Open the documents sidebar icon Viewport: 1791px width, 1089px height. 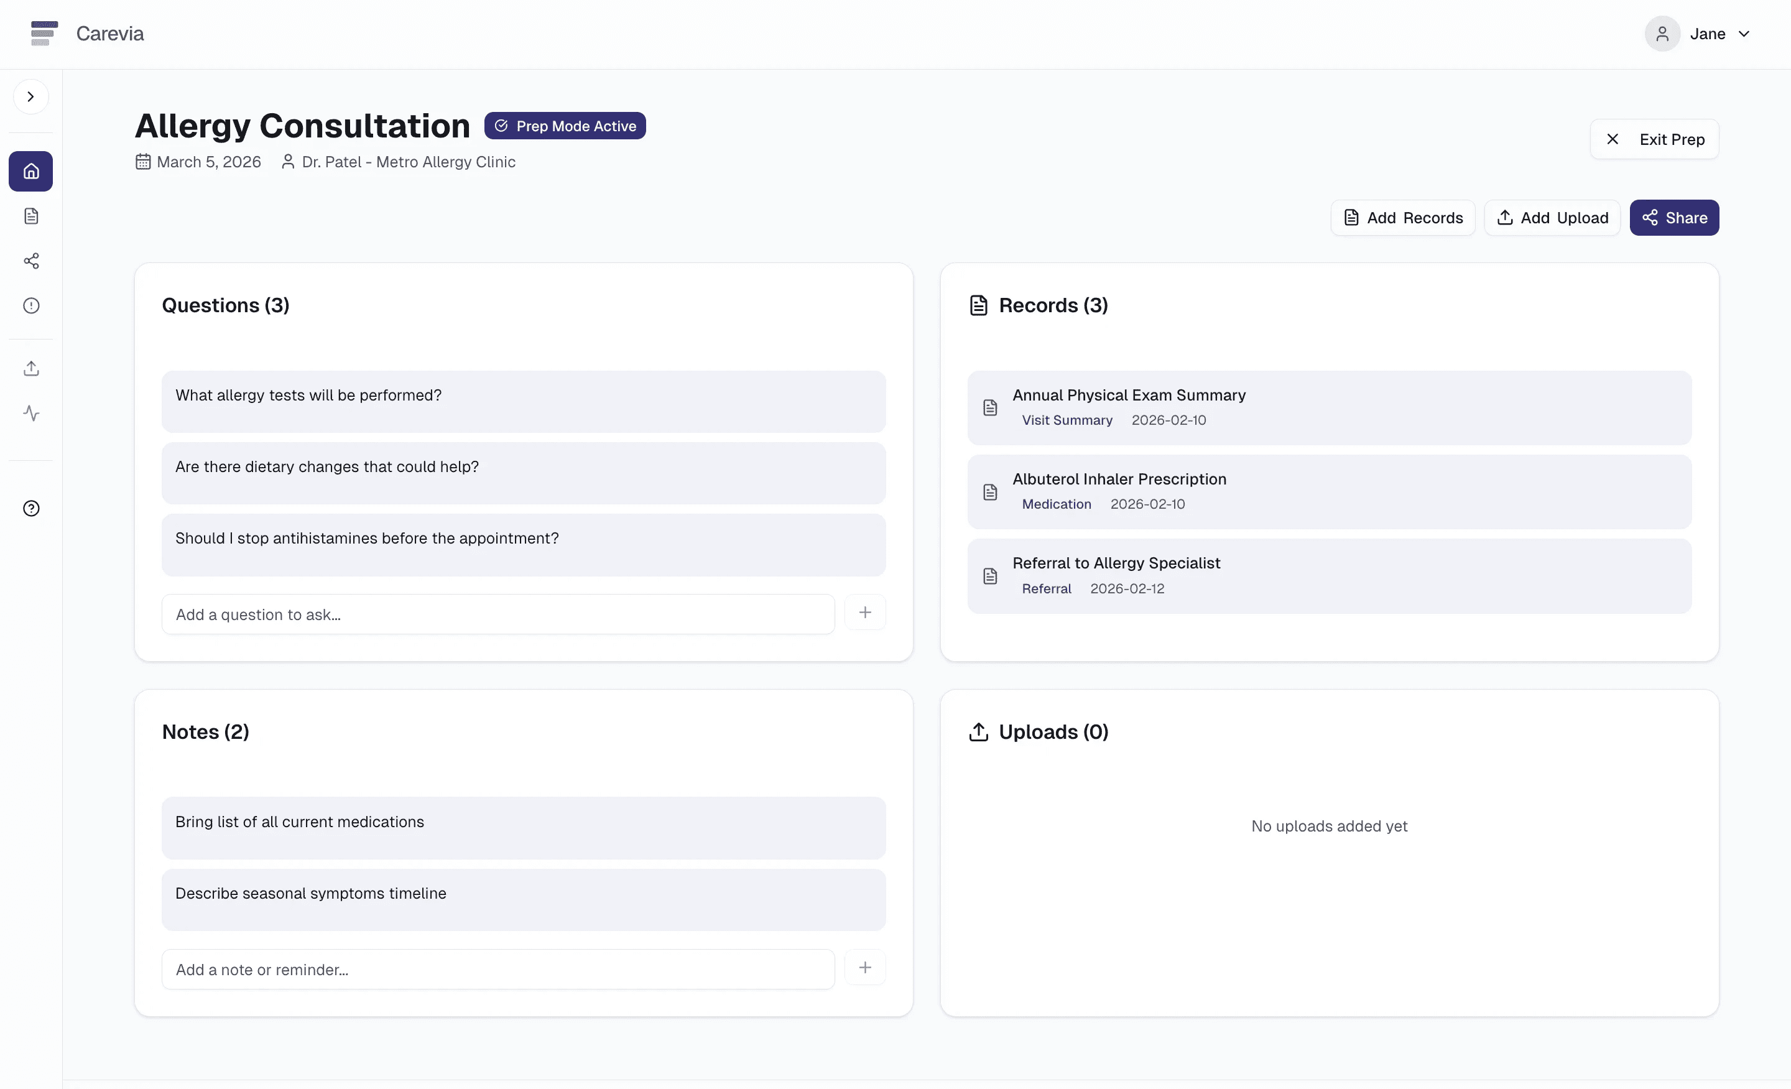tap(30, 216)
